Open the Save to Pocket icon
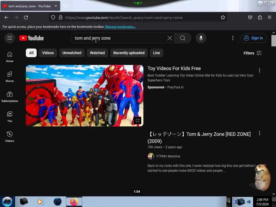This screenshot has height=207, width=276. pyautogui.click(x=250, y=18)
